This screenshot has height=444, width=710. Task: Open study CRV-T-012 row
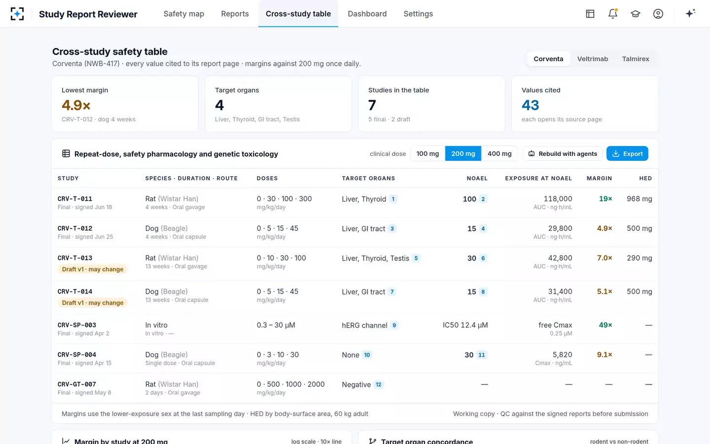355,232
